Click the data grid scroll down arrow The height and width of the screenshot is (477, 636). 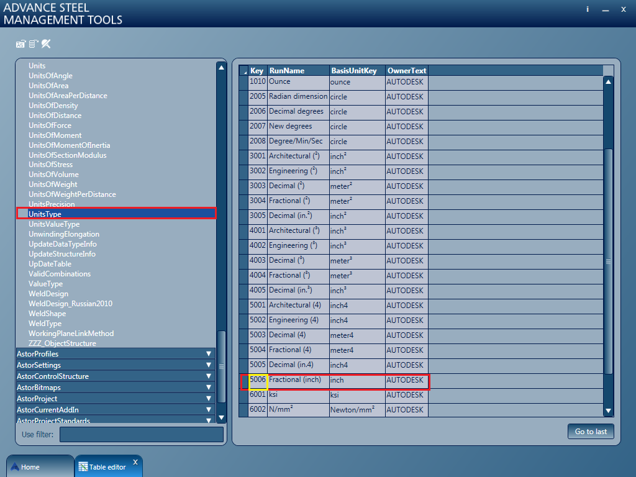(609, 411)
